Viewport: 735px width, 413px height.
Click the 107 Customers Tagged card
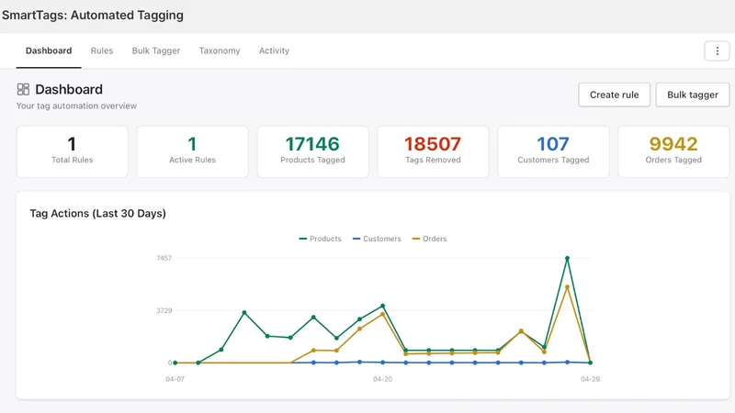tap(553, 151)
